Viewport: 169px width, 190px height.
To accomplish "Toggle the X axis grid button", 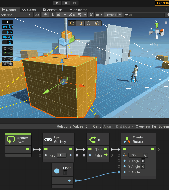I will click(x=7, y=49).
